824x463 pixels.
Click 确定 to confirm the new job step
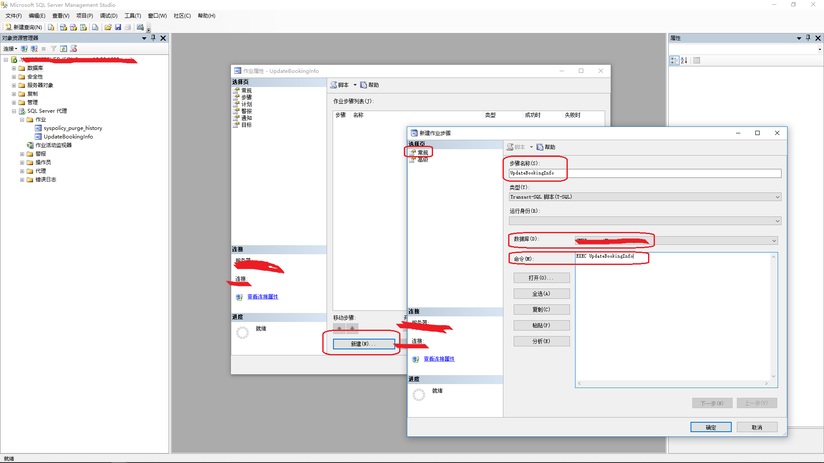711,427
